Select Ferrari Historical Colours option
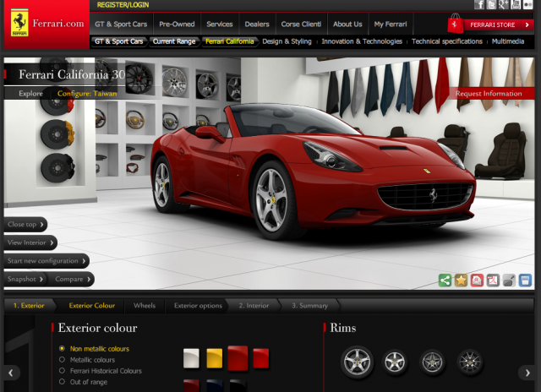Viewport: 541px width, 392px height. pos(101,371)
